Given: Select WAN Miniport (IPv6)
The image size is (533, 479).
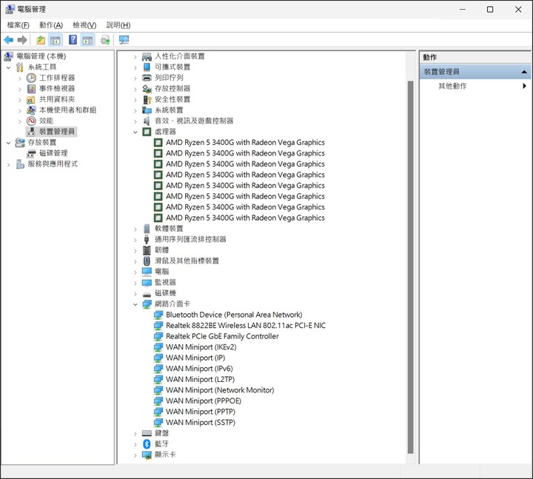Looking at the screenshot, I should pos(199,369).
